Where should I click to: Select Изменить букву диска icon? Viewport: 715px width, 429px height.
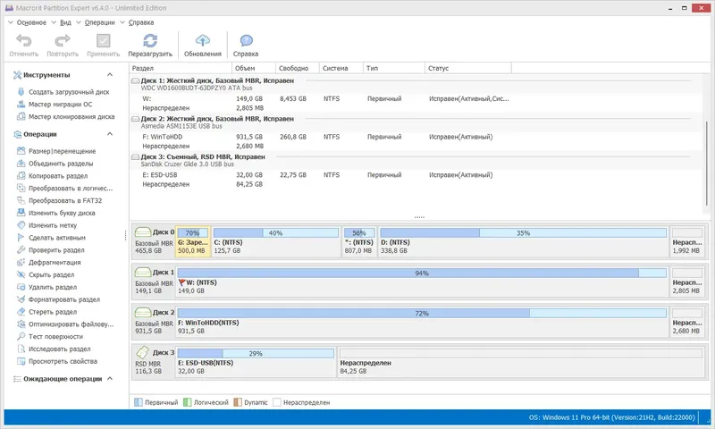(x=21, y=213)
